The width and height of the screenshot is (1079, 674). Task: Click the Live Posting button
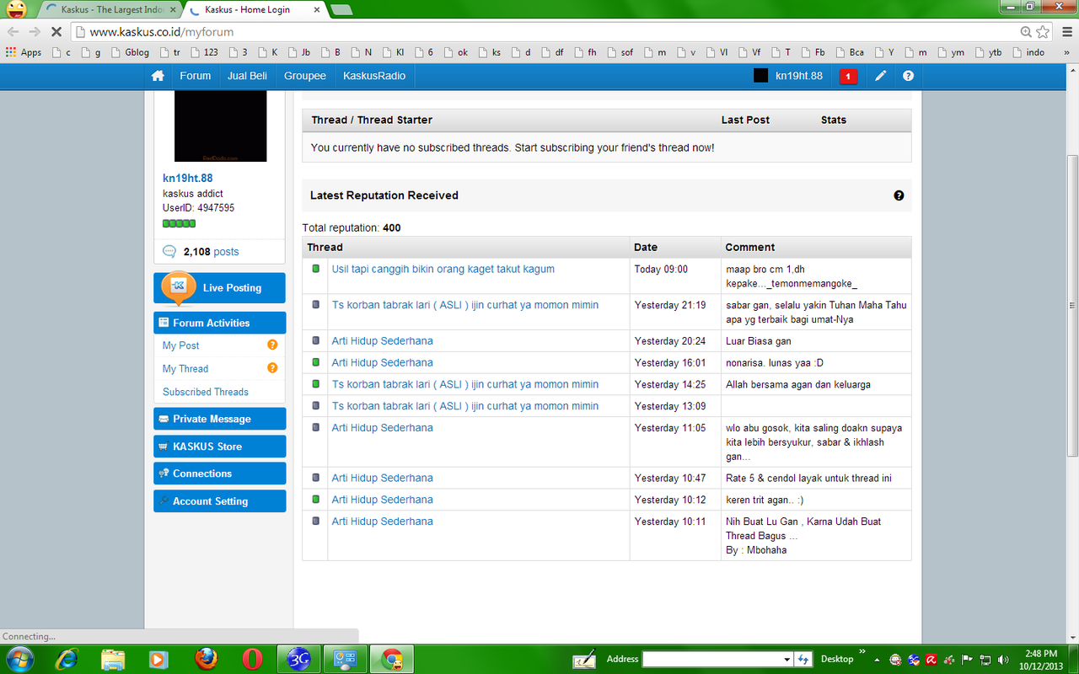[219, 287]
